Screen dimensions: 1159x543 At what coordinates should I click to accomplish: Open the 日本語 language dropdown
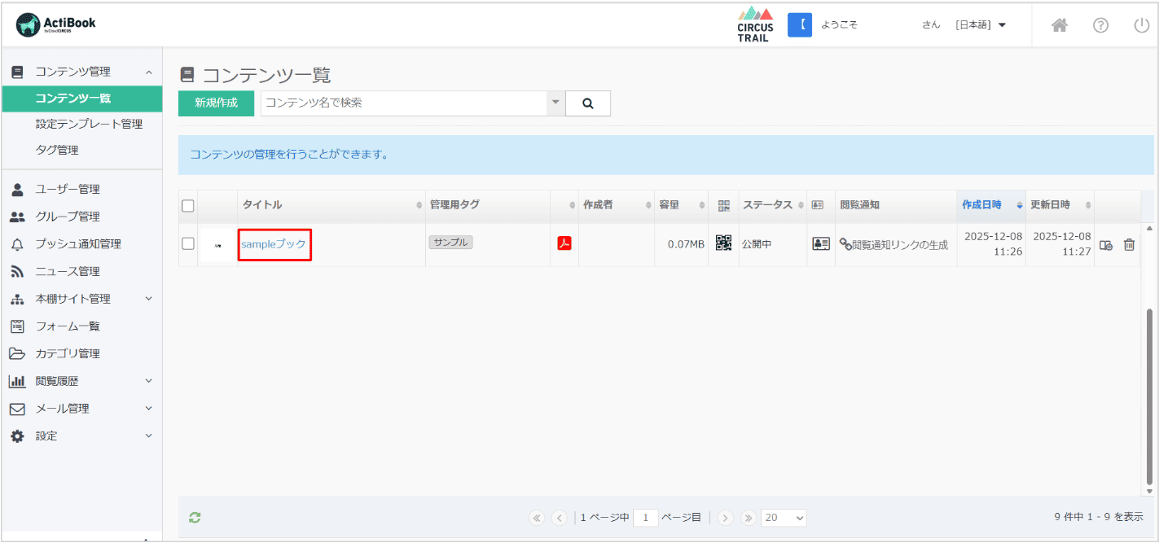point(981,25)
